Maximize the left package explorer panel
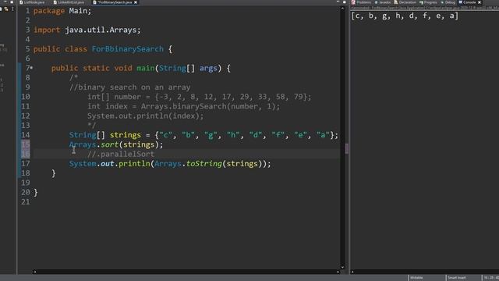Viewport: 499px width, 281px height. point(12,2)
